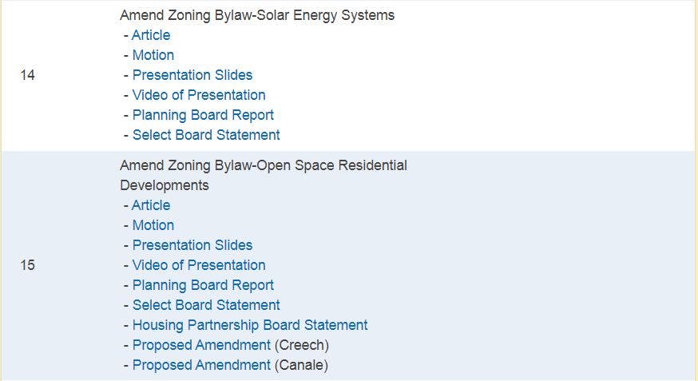Image resolution: width=698 pixels, height=381 pixels.
Task: Open Planning Board Report for Open Space Residential
Action: pyautogui.click(x=203, y=285)
